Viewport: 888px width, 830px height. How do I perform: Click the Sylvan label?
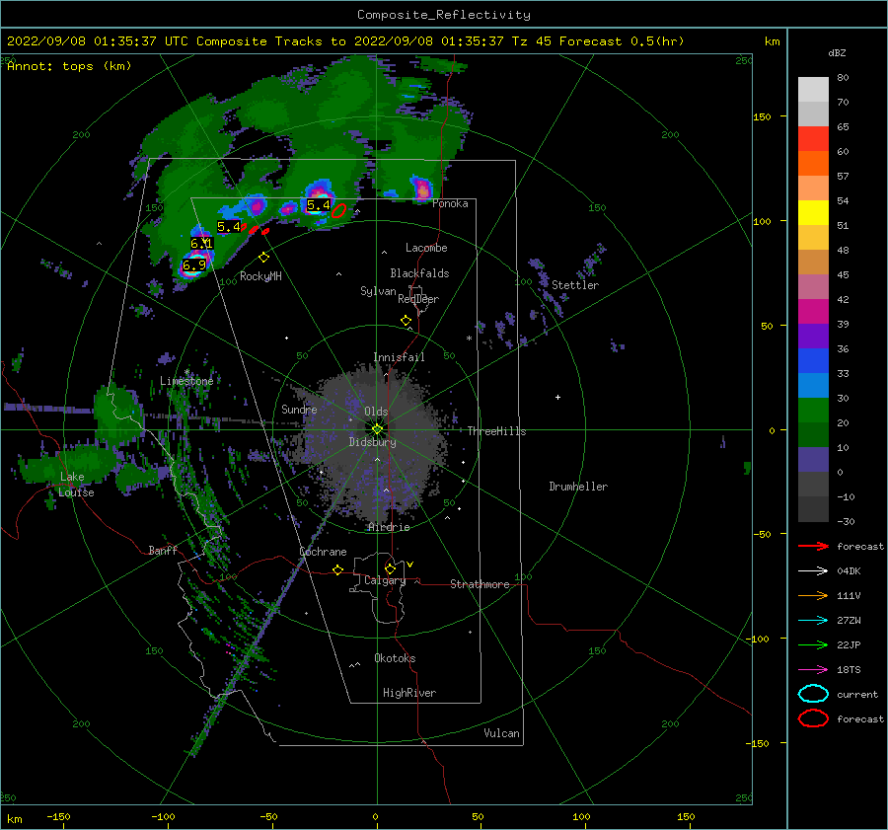pos(378,290)
